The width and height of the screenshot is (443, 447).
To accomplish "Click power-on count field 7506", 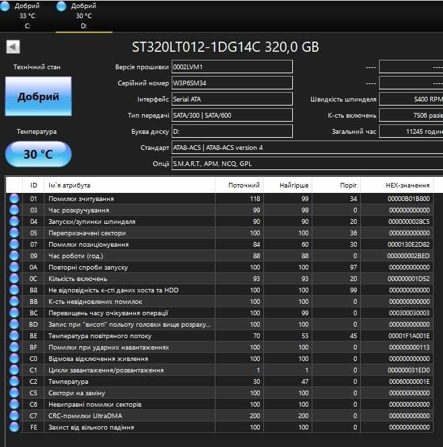I will (x=411, y=116).
